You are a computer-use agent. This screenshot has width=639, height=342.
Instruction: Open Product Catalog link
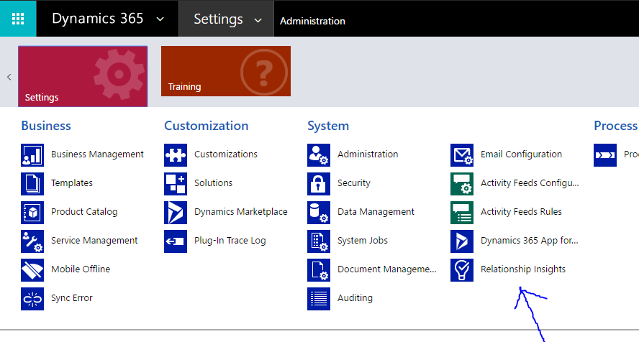point(84,212)
